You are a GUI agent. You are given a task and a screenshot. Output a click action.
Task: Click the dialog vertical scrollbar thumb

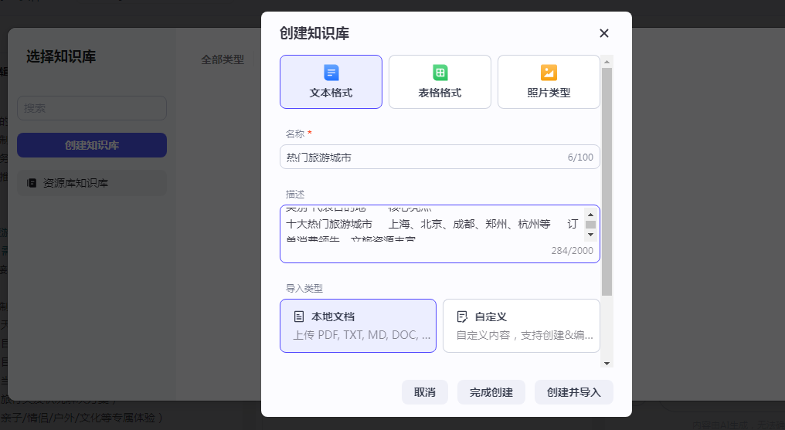click(x=607, y=182)
